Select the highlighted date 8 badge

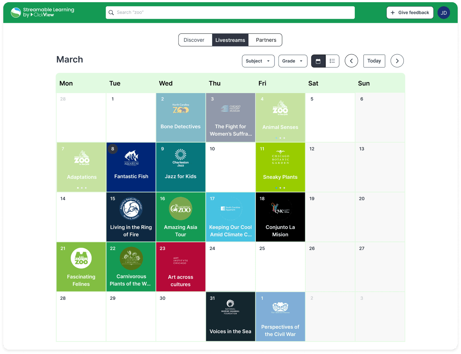[113, 149]
